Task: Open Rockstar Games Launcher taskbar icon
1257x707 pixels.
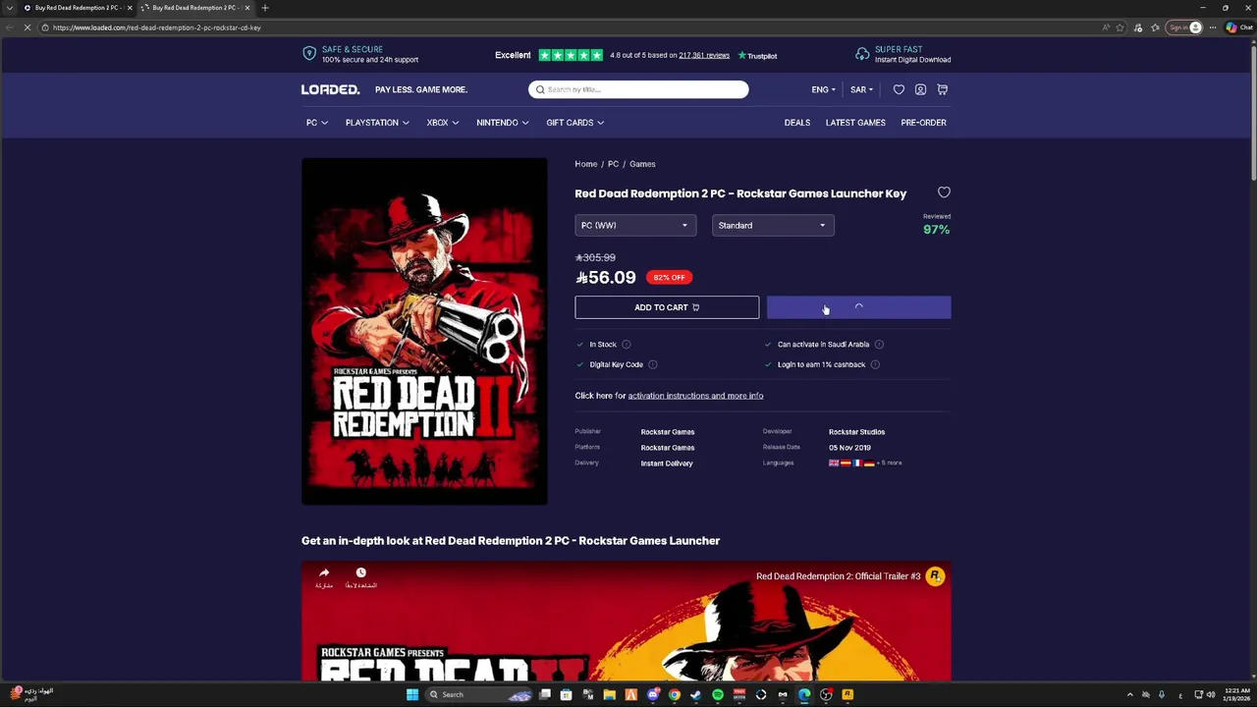Action: point(847,694)
